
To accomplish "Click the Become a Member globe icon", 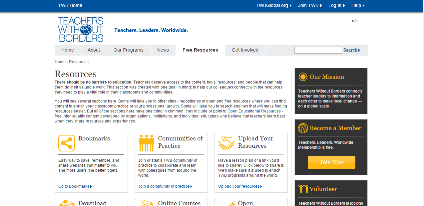I will tap(303, 128).
